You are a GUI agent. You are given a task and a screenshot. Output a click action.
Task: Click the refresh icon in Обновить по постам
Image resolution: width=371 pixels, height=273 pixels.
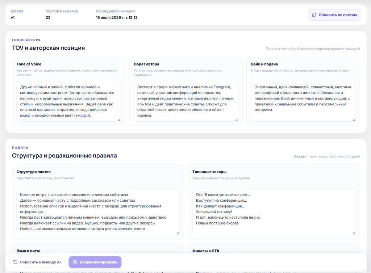[x=314, y=15]
